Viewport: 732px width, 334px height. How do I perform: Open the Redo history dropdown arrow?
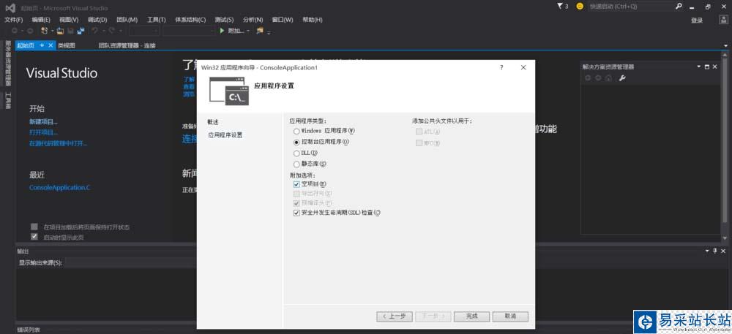pos(121,31)
